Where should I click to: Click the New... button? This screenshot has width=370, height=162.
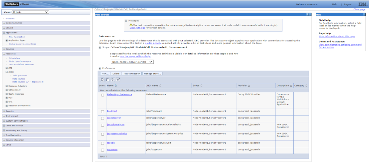105,74
